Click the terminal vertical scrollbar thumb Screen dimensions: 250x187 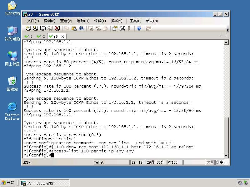(226, 135)
